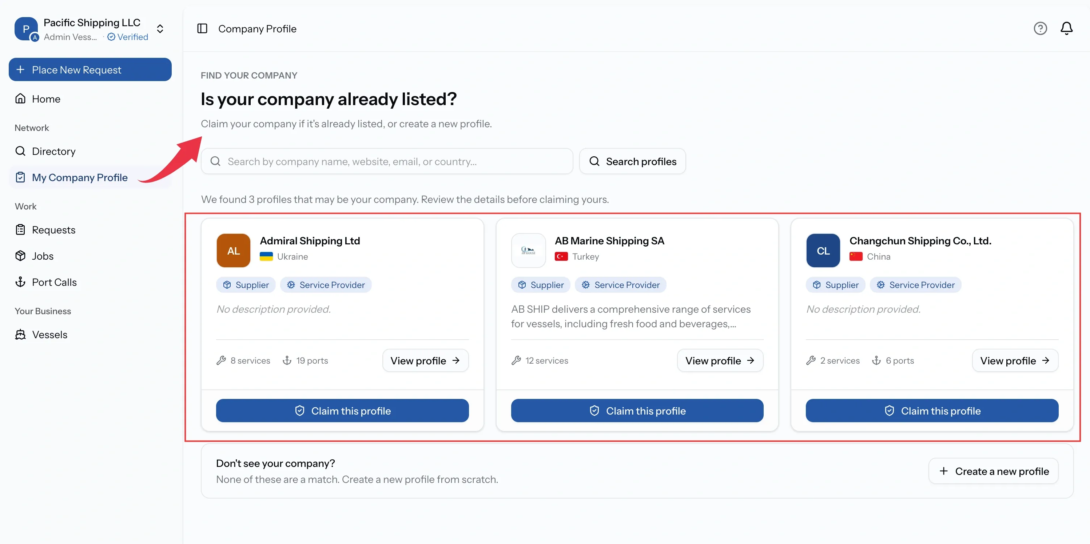Click Create a new profile

click(x=994, y=471)
